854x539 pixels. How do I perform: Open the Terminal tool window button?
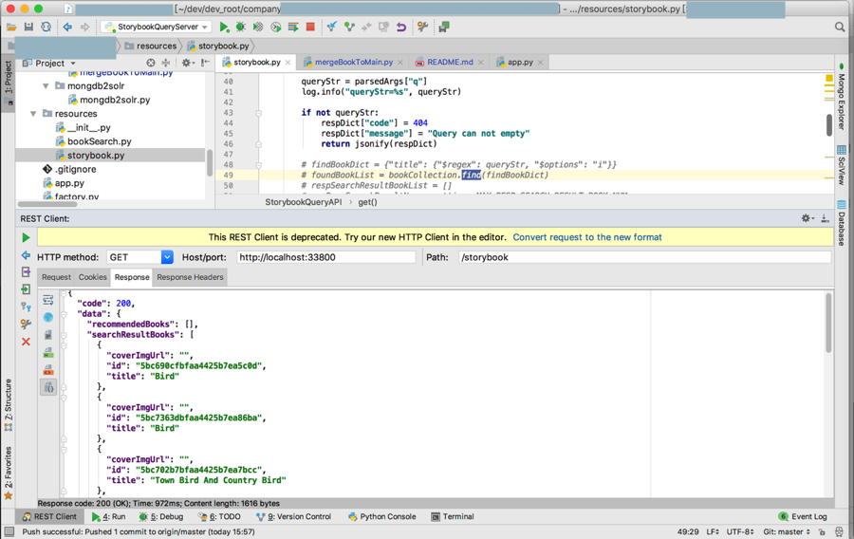[453, 517]
